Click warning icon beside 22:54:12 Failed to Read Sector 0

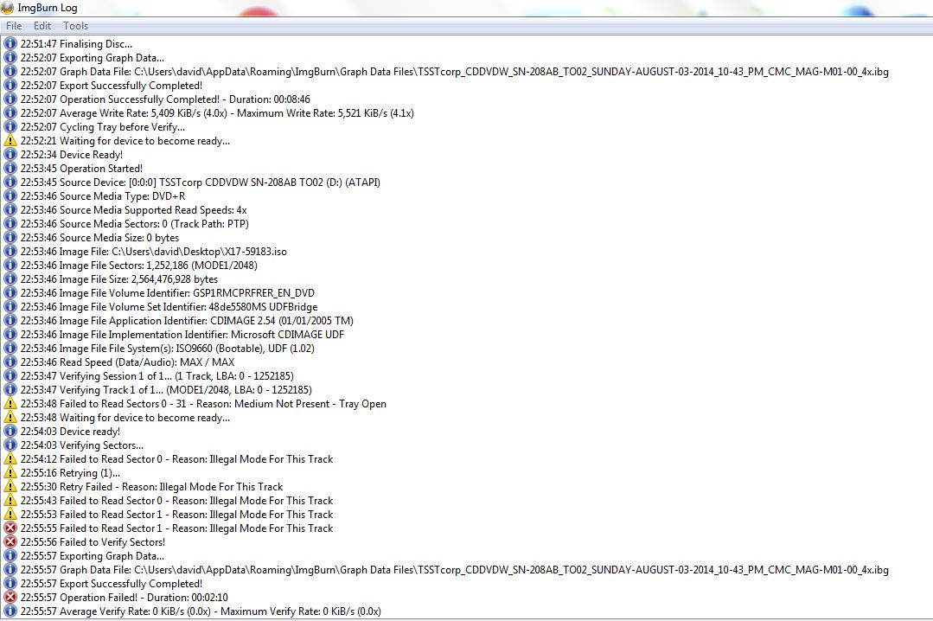(x=10, y=458)
